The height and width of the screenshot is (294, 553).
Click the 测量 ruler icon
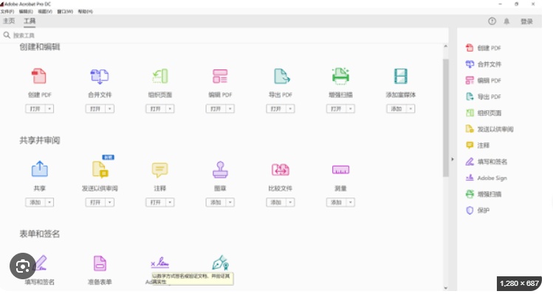click(x=340, y=169)
